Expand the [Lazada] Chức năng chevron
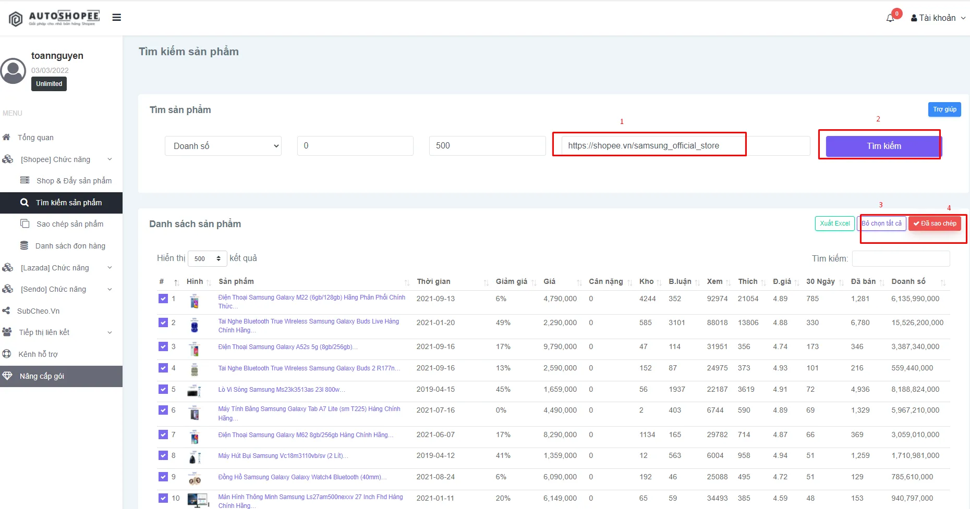Screen dimensions: 970x509 coord(110,268)
